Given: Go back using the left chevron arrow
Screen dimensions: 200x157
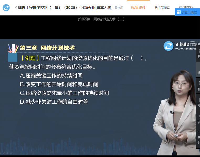Looking at the screenshot, I should coord(16,8).
